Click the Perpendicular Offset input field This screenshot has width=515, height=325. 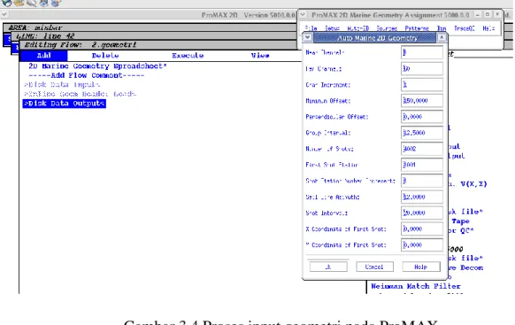tap(422, 117)
